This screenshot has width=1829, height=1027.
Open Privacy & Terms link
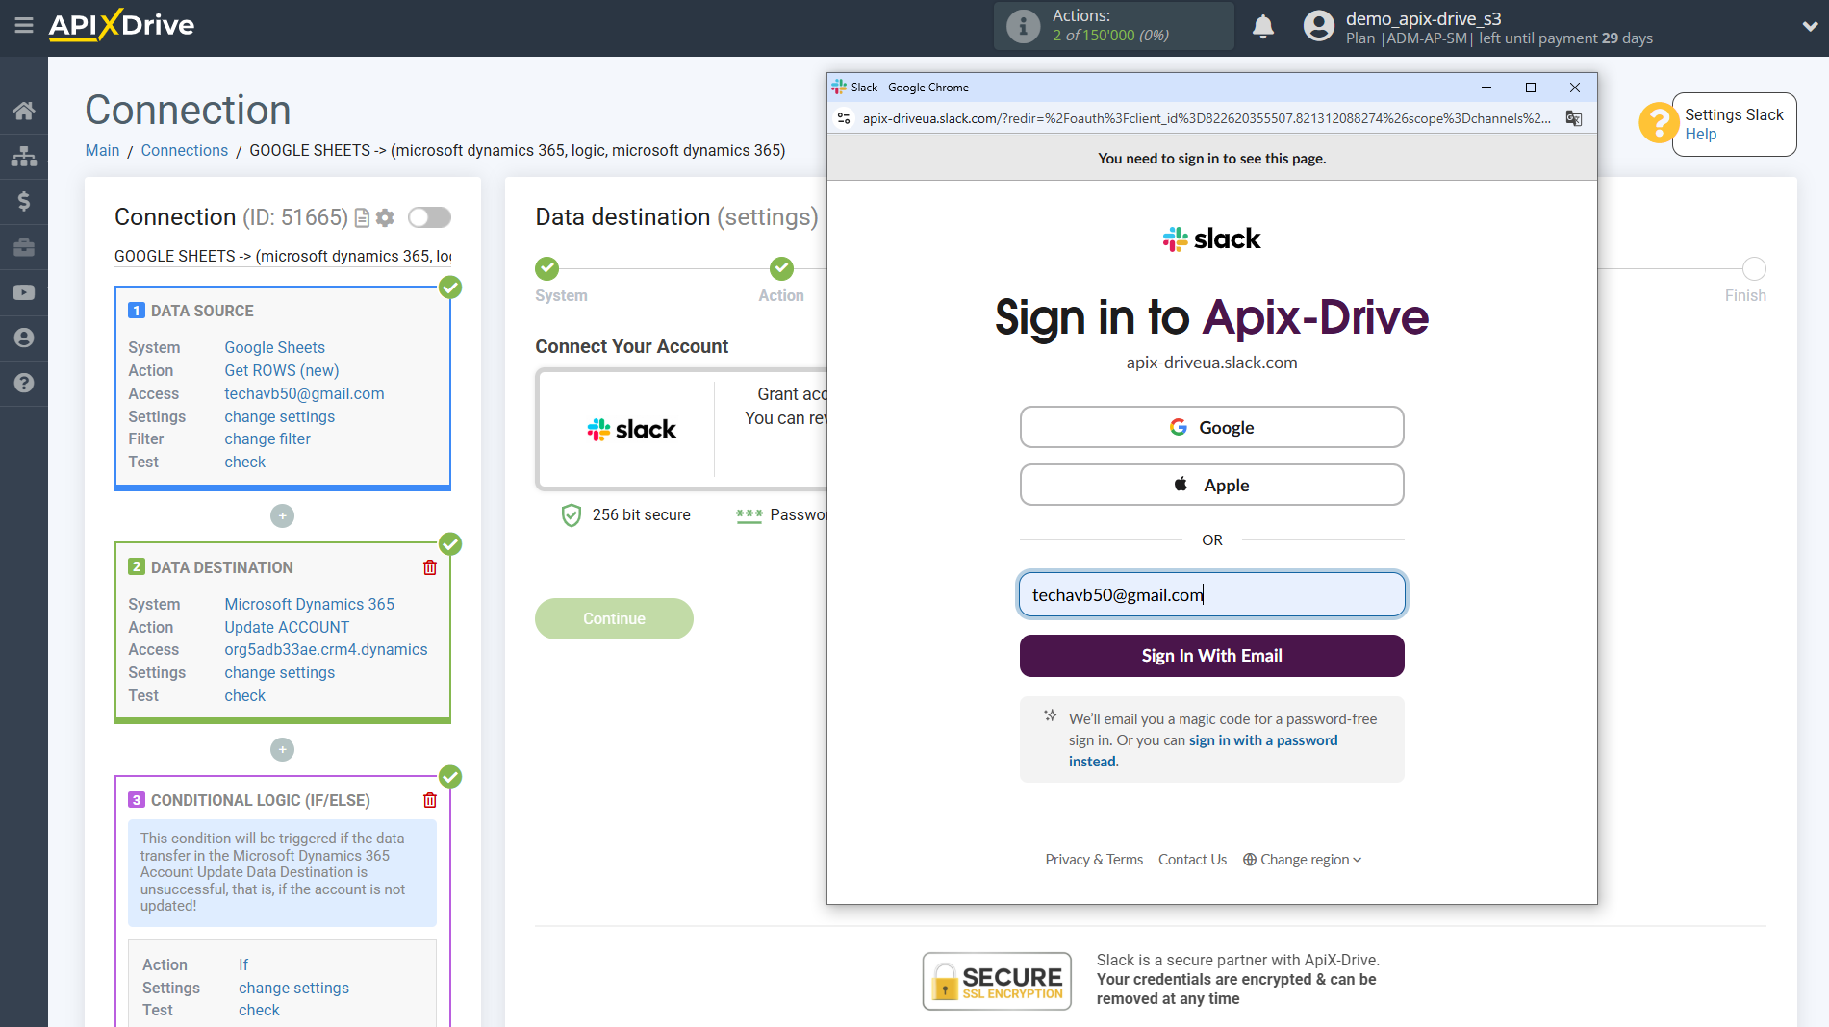1094,860
